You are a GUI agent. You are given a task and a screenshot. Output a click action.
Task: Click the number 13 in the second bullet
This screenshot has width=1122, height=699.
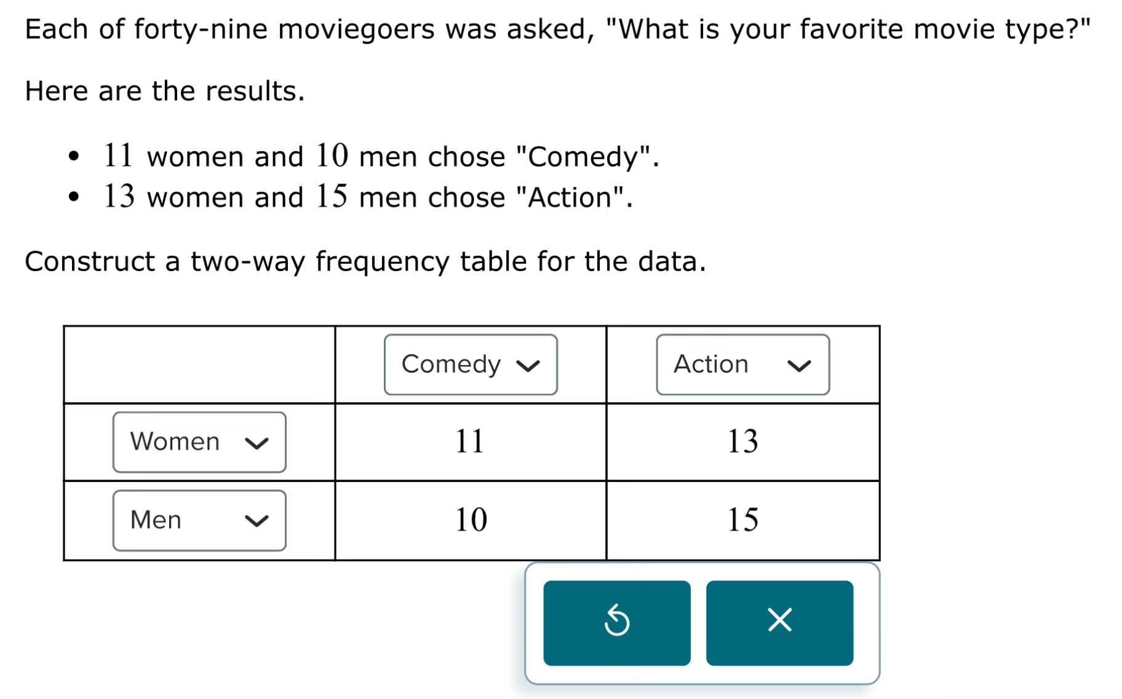pos(119,197)
